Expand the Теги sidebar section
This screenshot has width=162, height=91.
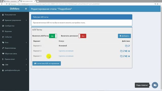coord(14,42)
